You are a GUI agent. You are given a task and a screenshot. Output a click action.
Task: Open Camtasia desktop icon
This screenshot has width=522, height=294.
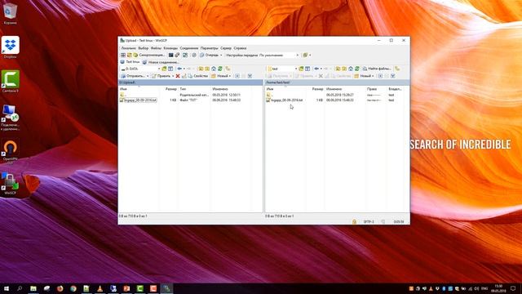[10, 81]
